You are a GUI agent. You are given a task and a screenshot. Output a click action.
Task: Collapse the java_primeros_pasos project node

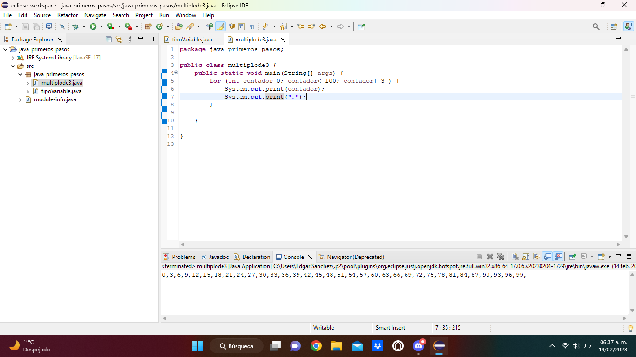(5, 49)
